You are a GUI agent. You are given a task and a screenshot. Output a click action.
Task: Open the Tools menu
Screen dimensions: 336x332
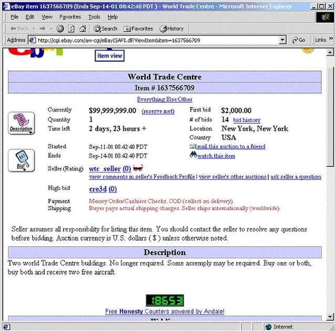tap(94, 17)
